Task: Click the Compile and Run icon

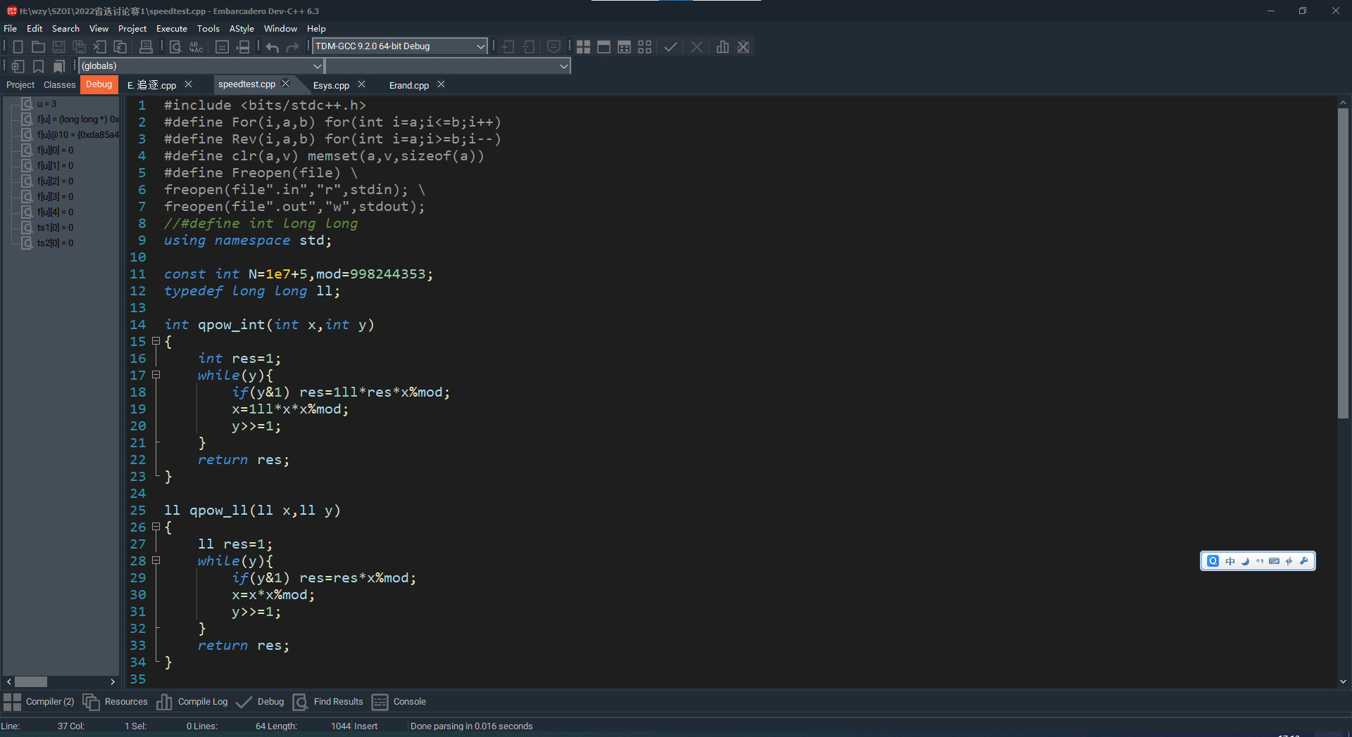Action: pos(624,46)
